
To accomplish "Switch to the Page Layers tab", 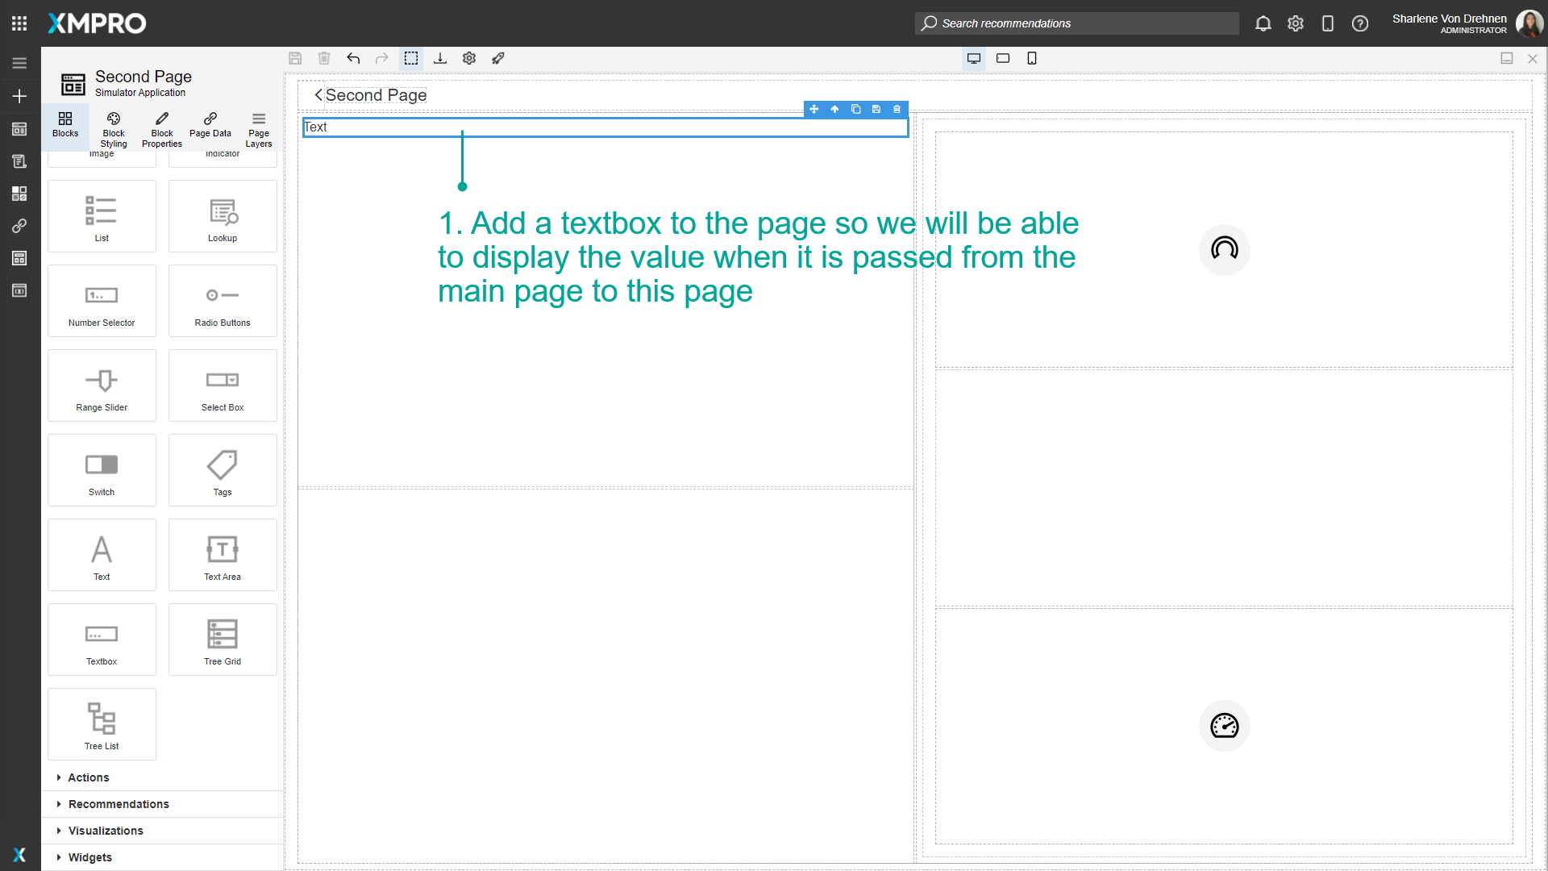I will pyautogui.click(x=258, y=127).
